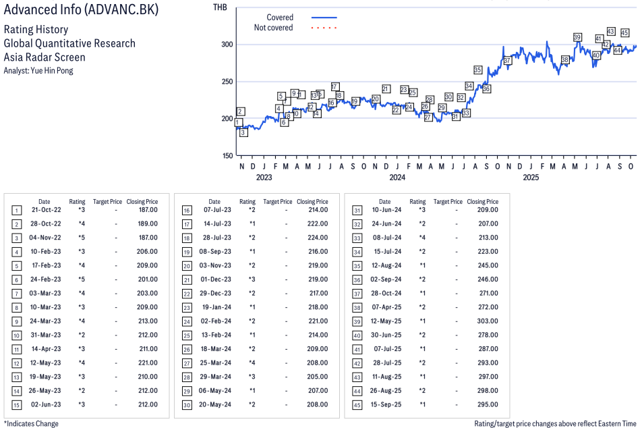The width and height of the screenshot is (644, 428).
Task: Click chart marker 35 on the graph
Action: tap(477, 70)
